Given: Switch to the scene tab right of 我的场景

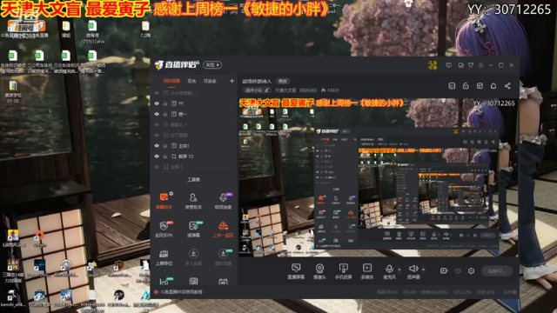Looking at the screenshot, I should pyautogui.click(x=191, y=81).
